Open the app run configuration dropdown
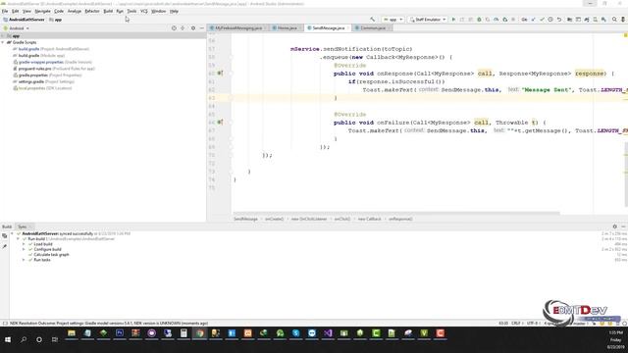The image size is (628, 353). pos(392,20)
